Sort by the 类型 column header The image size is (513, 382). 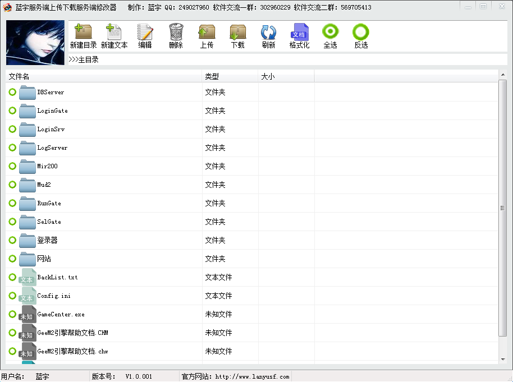coord(230,76)
